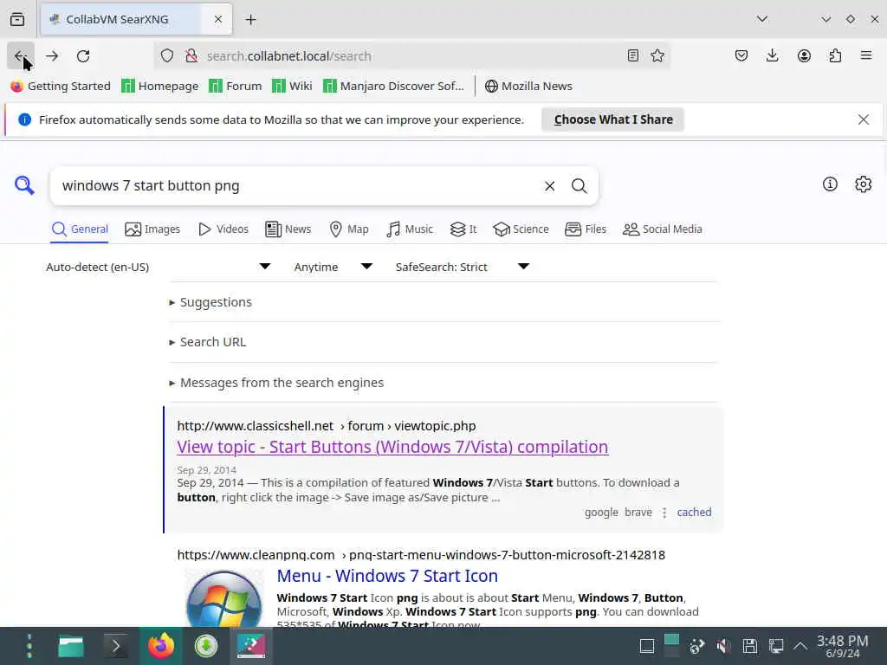The height and width of the screenshot is (665, 887).
Task: Open the tracking protection shield icon
Action: (x=167, y=55)
